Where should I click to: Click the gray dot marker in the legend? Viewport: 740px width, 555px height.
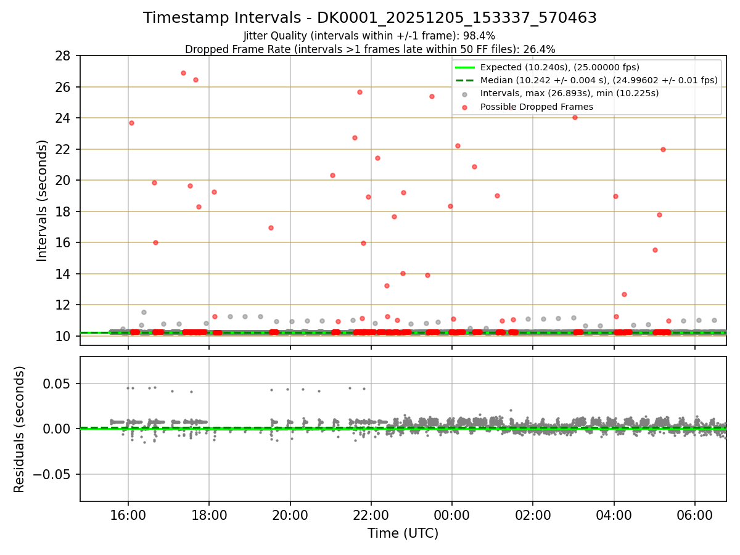[464, 94]
